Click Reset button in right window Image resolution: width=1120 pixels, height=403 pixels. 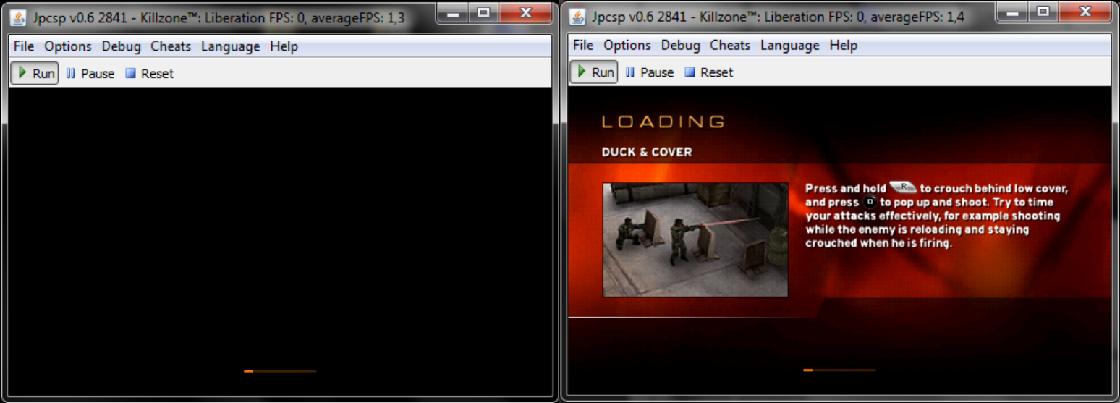tap(709, 72)
